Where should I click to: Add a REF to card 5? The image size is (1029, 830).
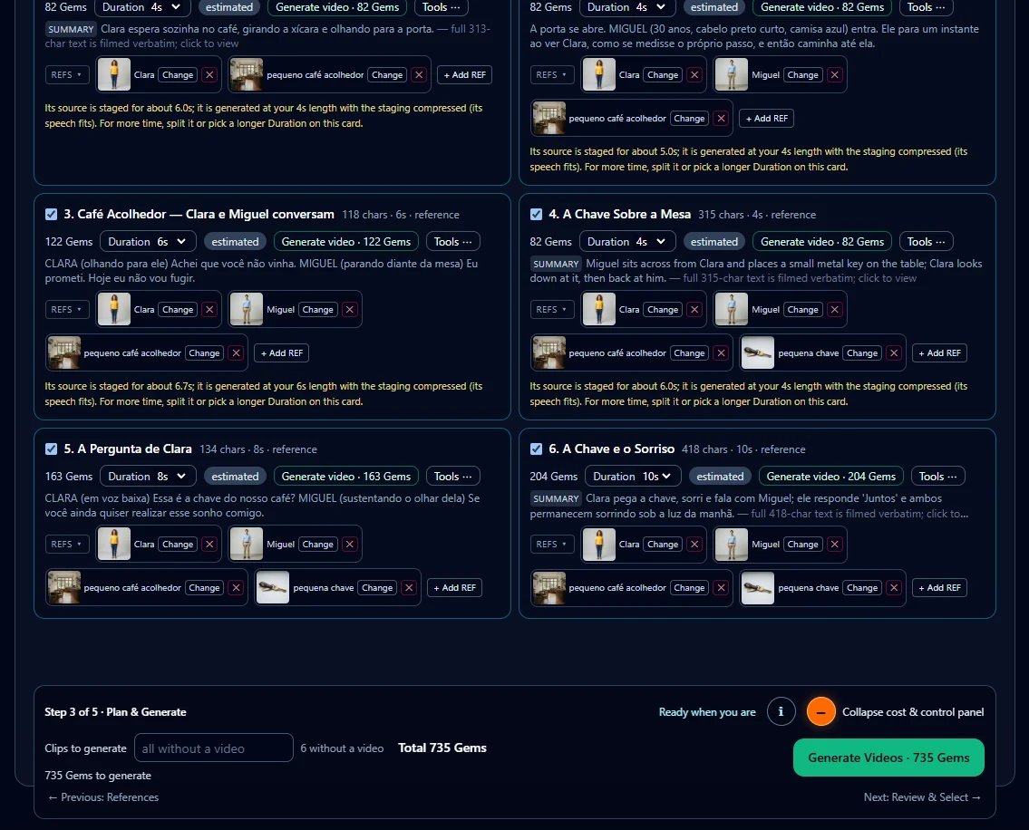455,588
